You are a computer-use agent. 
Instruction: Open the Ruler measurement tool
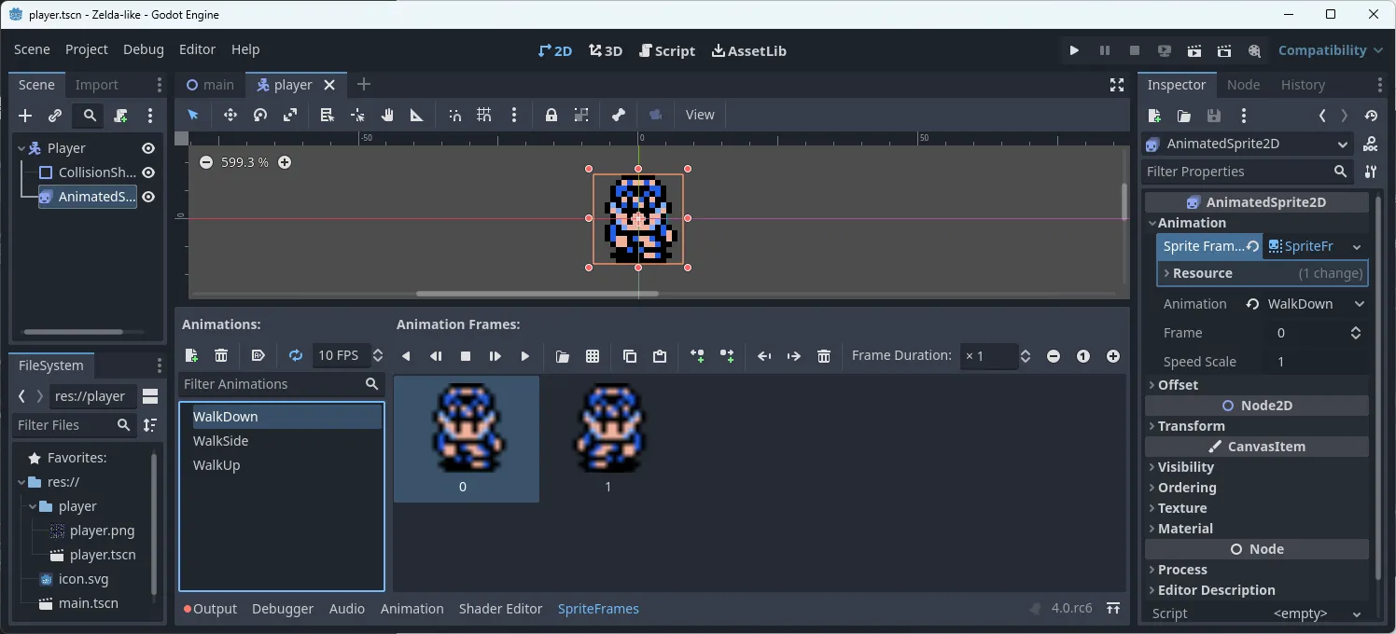(x=417, y=115)
